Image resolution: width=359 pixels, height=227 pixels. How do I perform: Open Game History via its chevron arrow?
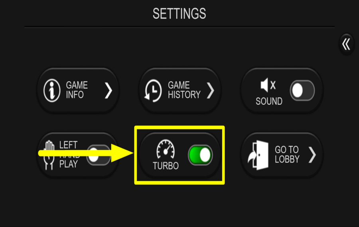coord(210,90)
